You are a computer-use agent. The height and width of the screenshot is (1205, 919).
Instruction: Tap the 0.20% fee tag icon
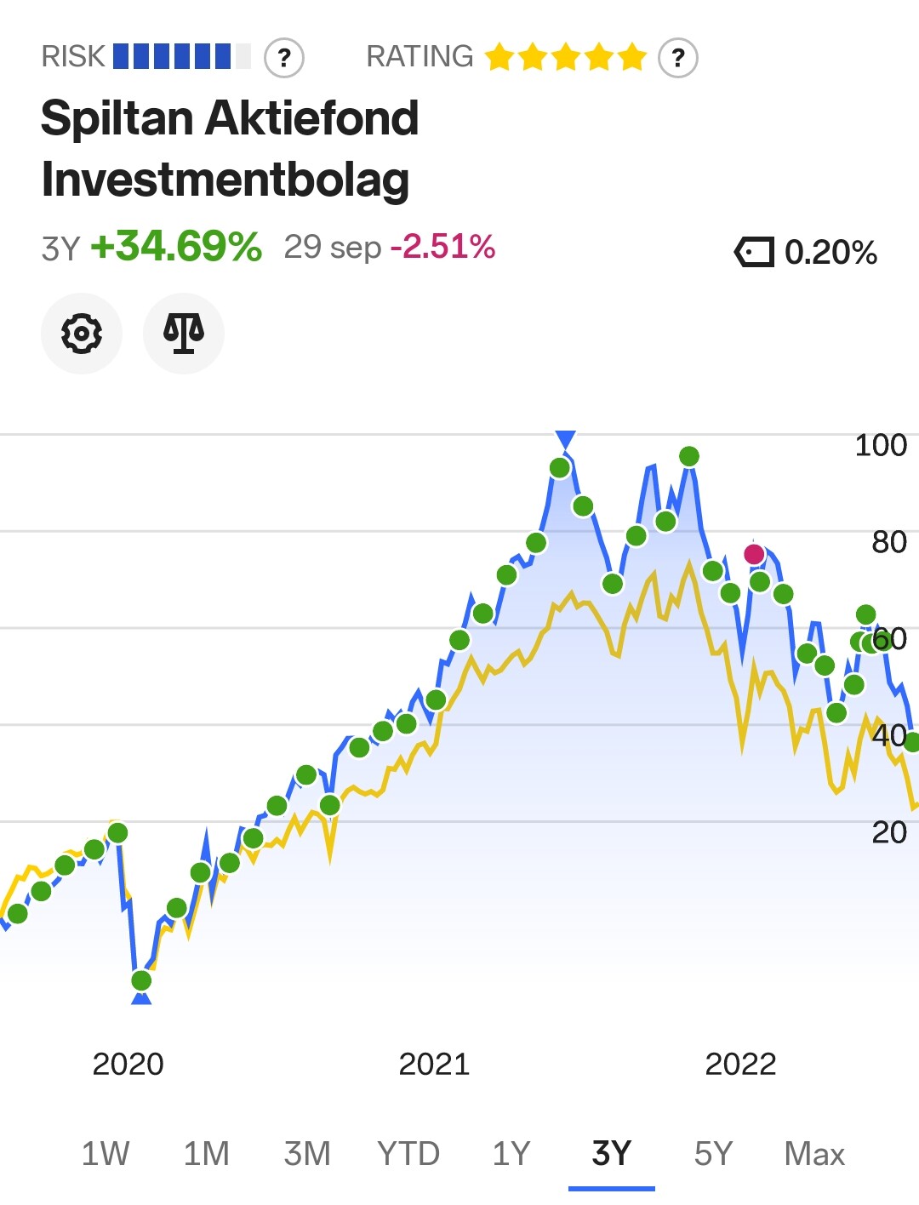[x=754, y=252]
